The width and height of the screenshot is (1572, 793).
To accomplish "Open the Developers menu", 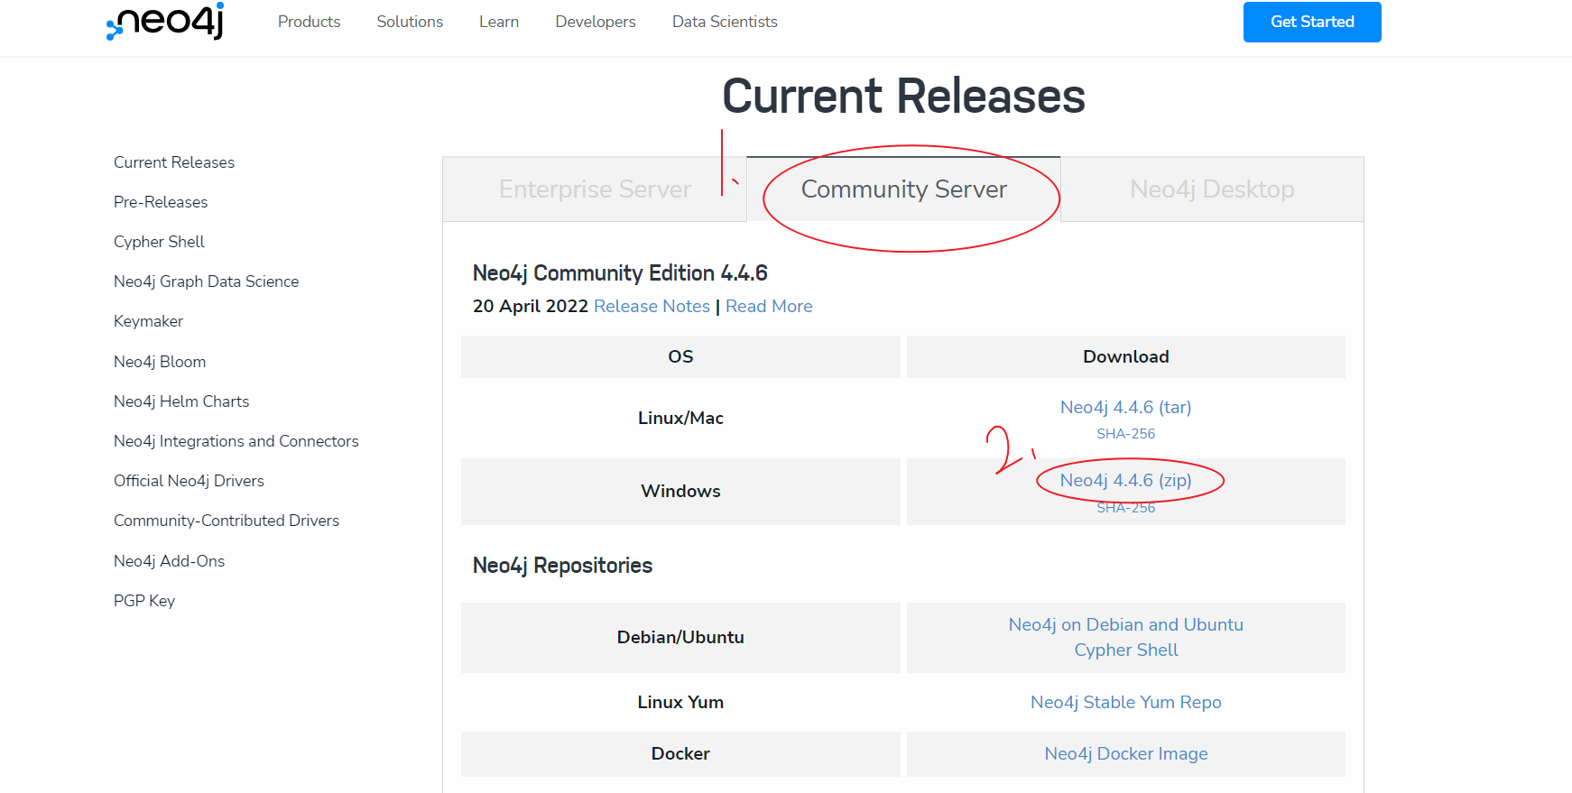I will (596, 22).
